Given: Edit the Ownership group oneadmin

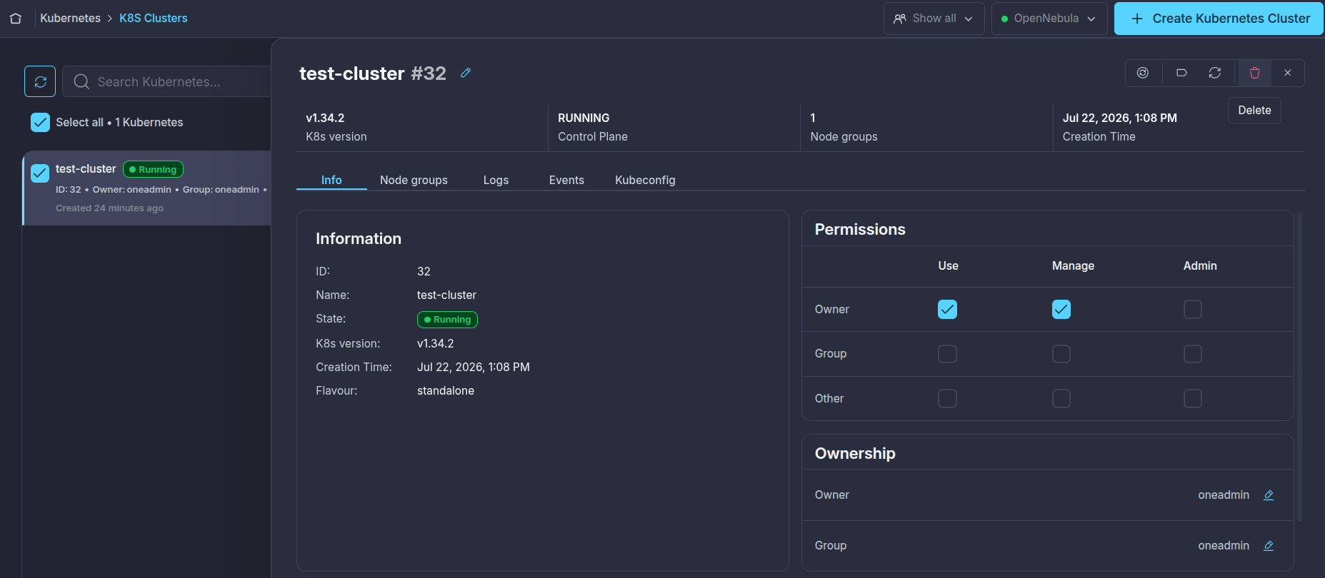Looking at the screenshot, I should pyautogui.click(x=1269, y=546).
